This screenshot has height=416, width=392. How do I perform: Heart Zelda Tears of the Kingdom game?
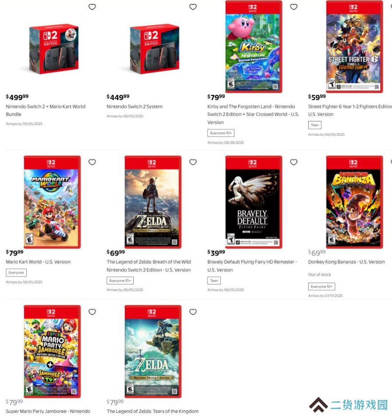pyautogui.click(x=193, y=312)
